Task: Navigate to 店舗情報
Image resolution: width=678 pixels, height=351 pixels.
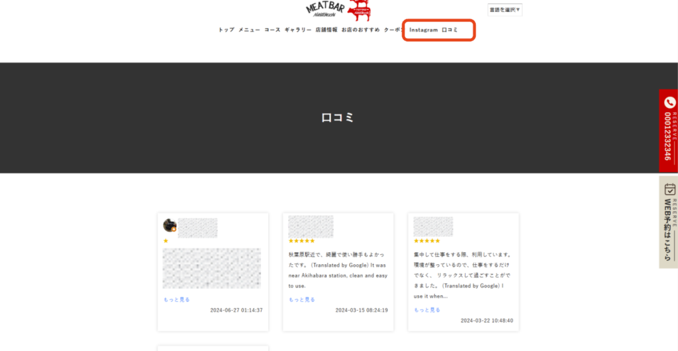Action: click(x=326, y=30)
